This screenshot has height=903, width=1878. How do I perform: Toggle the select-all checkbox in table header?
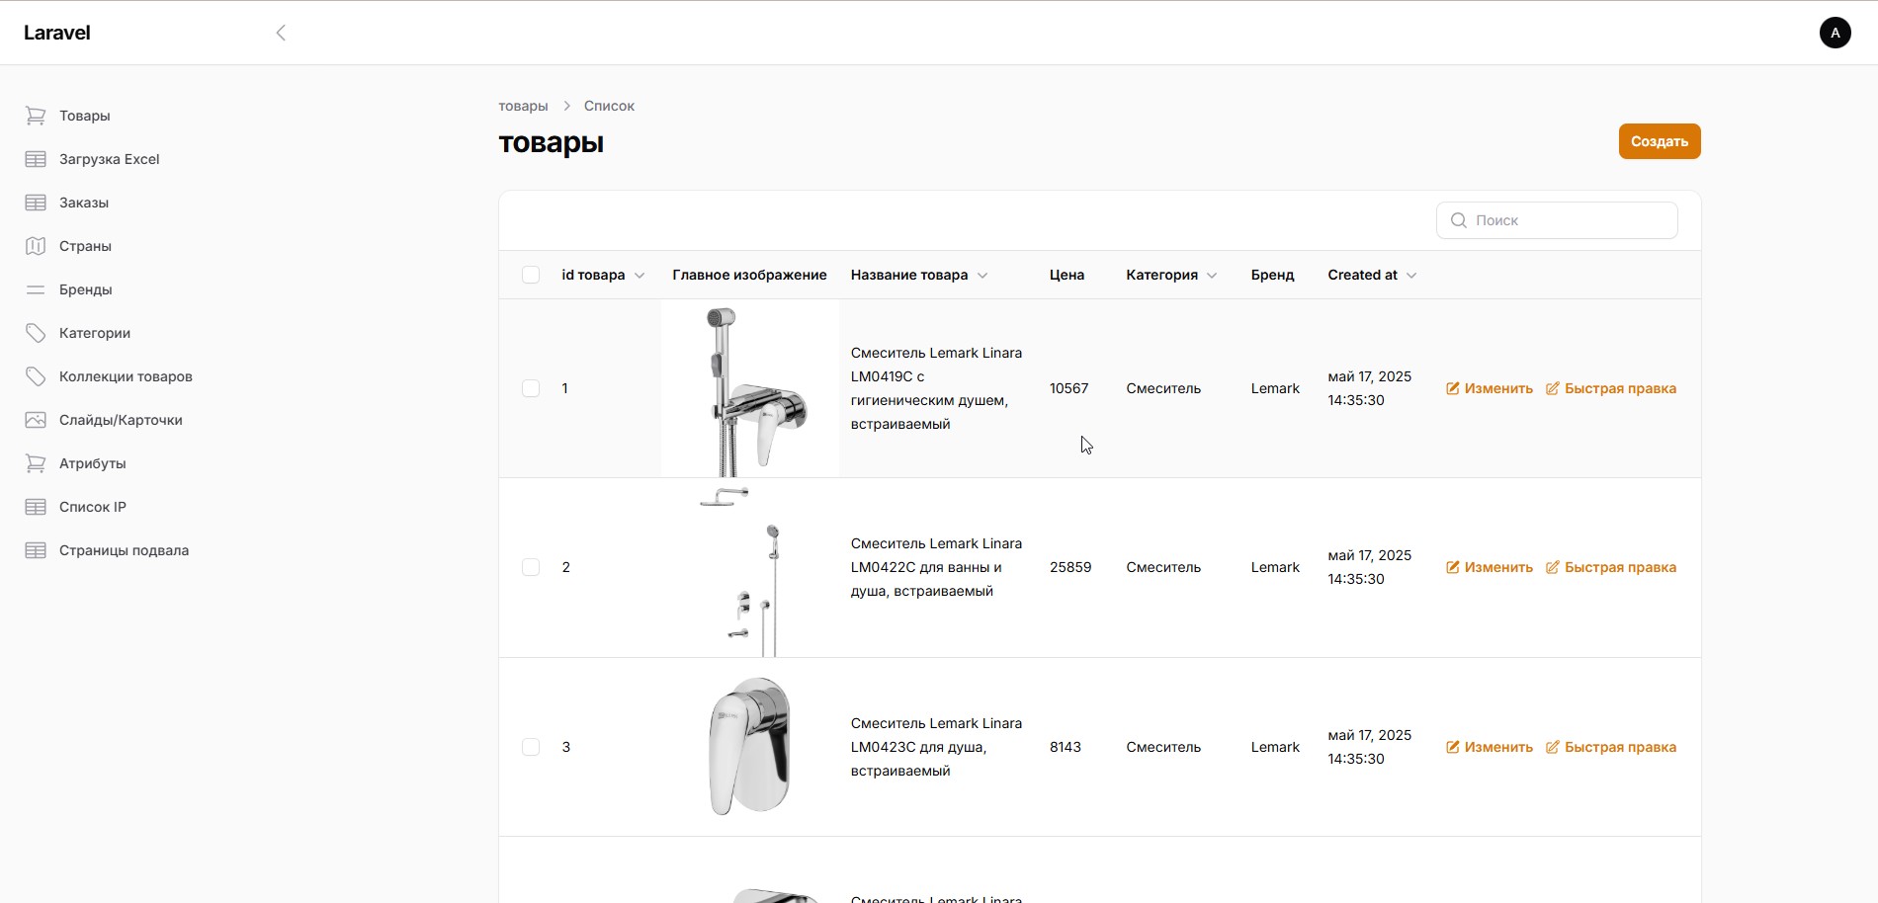(531, 275)
